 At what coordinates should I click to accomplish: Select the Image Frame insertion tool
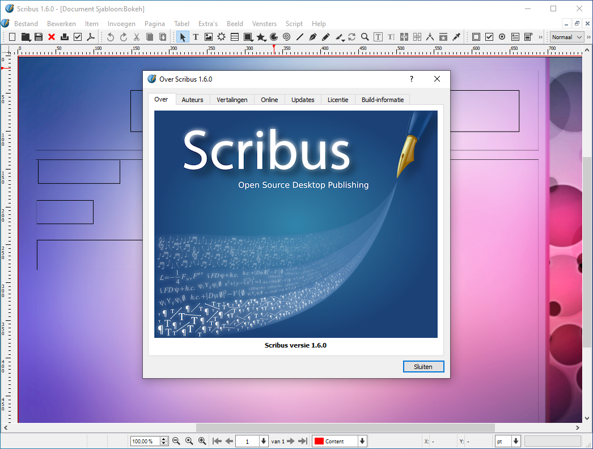point(209,36)
